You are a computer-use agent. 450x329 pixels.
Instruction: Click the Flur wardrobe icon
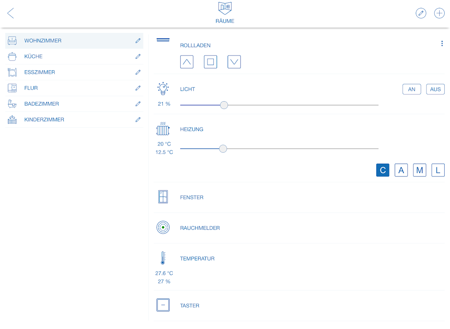tap(12, 88)
